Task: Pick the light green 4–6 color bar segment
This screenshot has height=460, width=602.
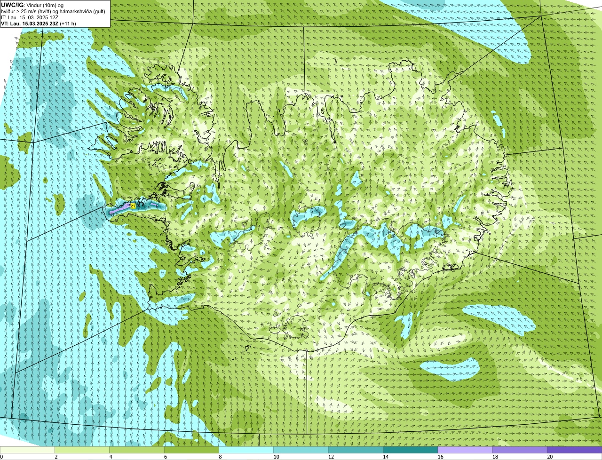Action: click(137, 450)
